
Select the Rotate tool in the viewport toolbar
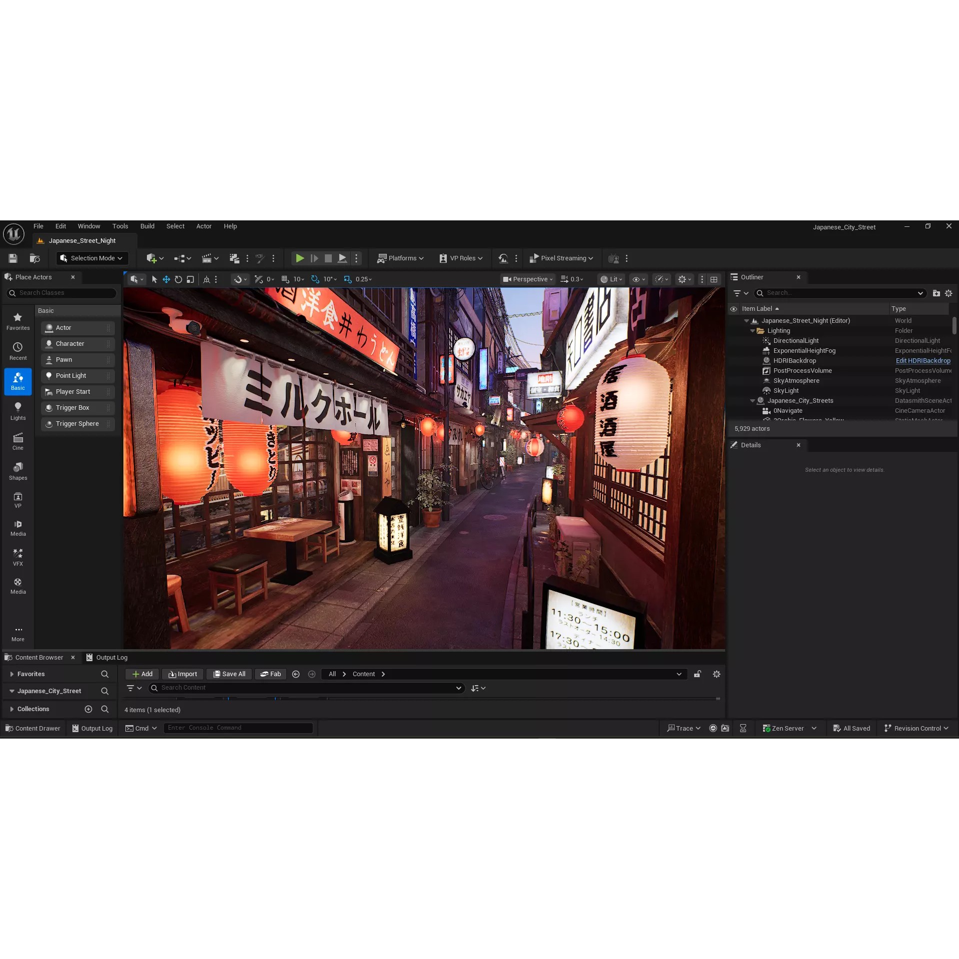pos(178,279)
